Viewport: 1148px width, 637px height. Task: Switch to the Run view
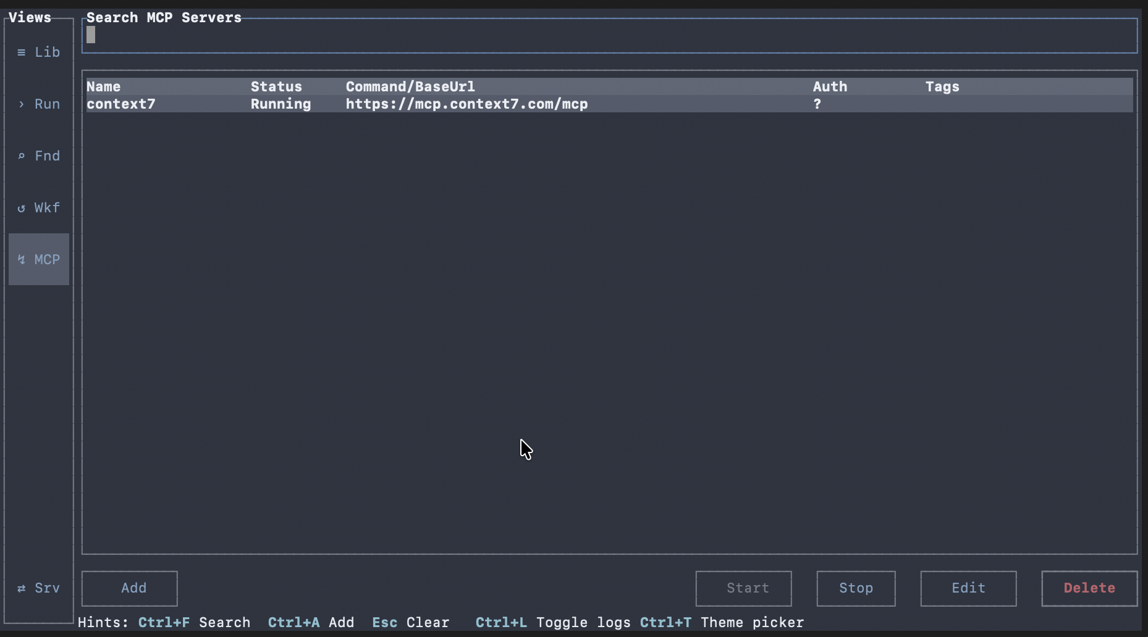(x=38, y=104)
